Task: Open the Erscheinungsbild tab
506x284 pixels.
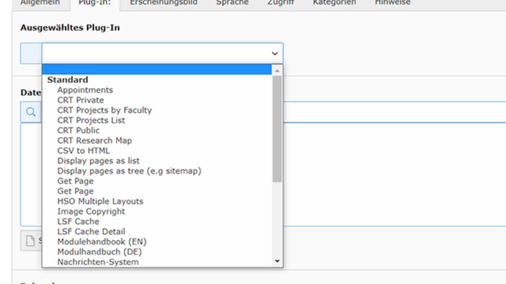Action: coord(164,2)
